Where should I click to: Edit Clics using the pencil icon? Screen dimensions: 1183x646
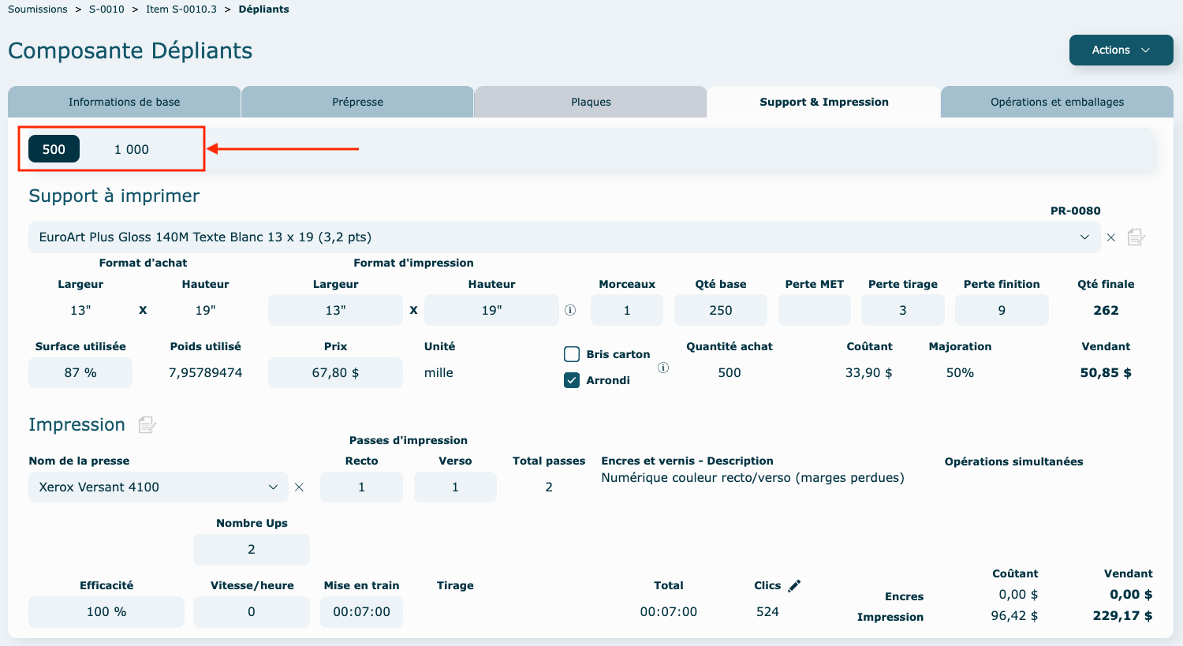coord(794,585)
